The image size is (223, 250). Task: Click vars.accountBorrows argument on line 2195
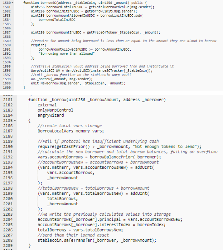pos(71,173)
